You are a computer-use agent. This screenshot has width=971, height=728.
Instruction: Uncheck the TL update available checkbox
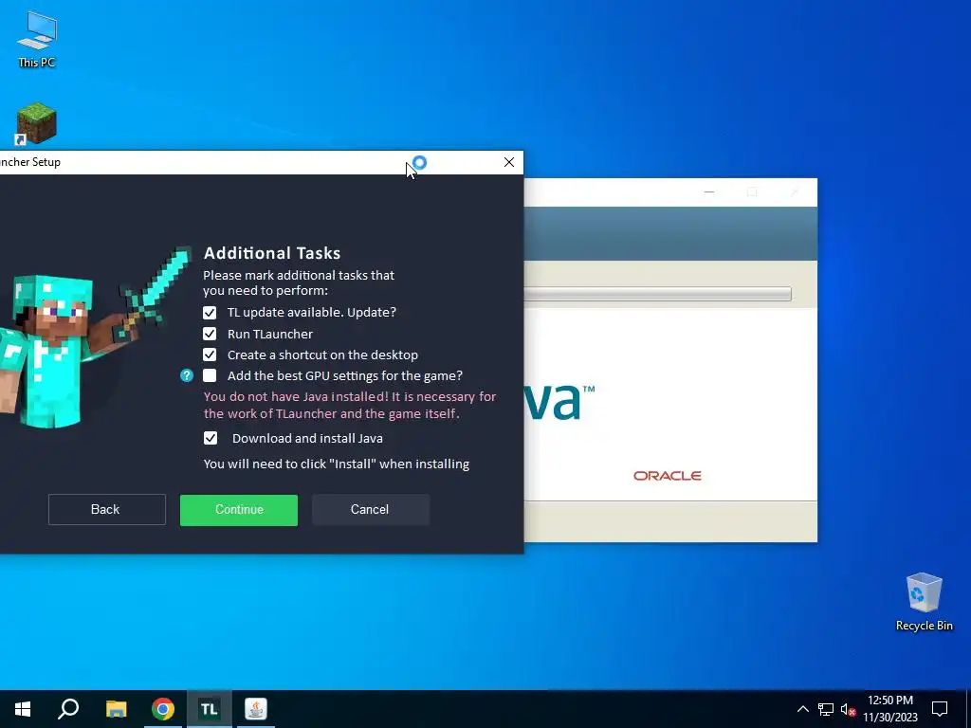click(210, 313)
